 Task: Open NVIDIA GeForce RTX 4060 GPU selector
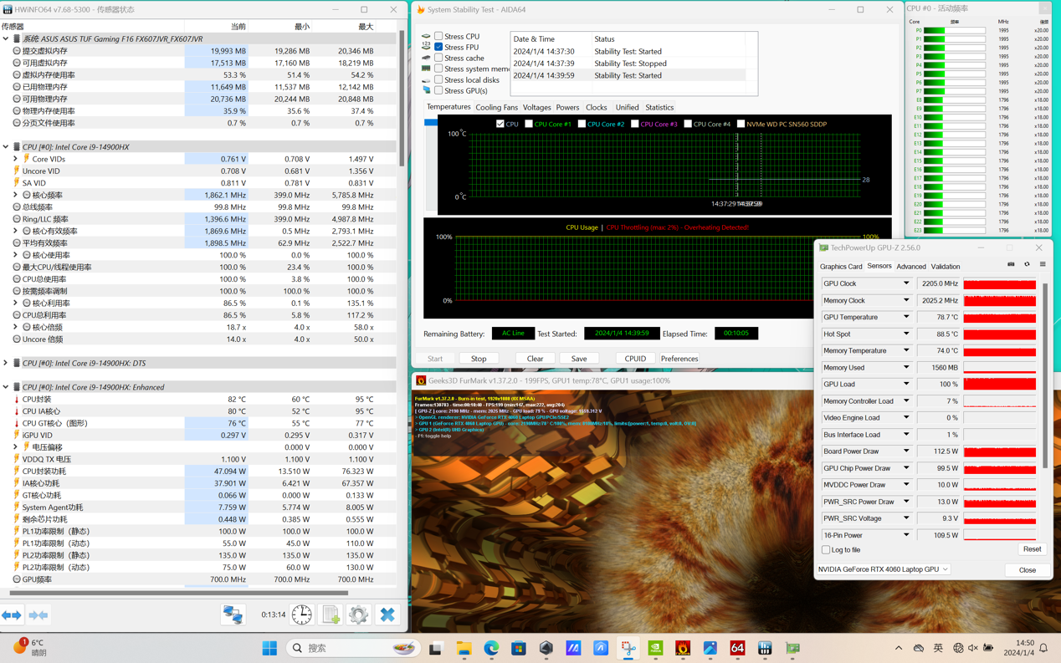coord(883,569)
